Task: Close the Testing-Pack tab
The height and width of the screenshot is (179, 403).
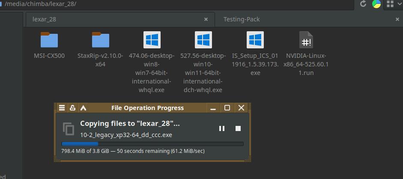Action: (397, 19)
